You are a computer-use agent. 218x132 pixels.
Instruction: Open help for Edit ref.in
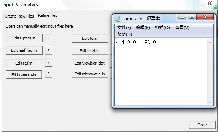48,62
